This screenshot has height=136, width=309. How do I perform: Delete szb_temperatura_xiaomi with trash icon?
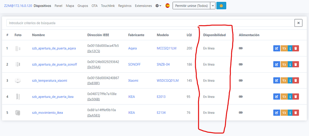pos(296,80)
